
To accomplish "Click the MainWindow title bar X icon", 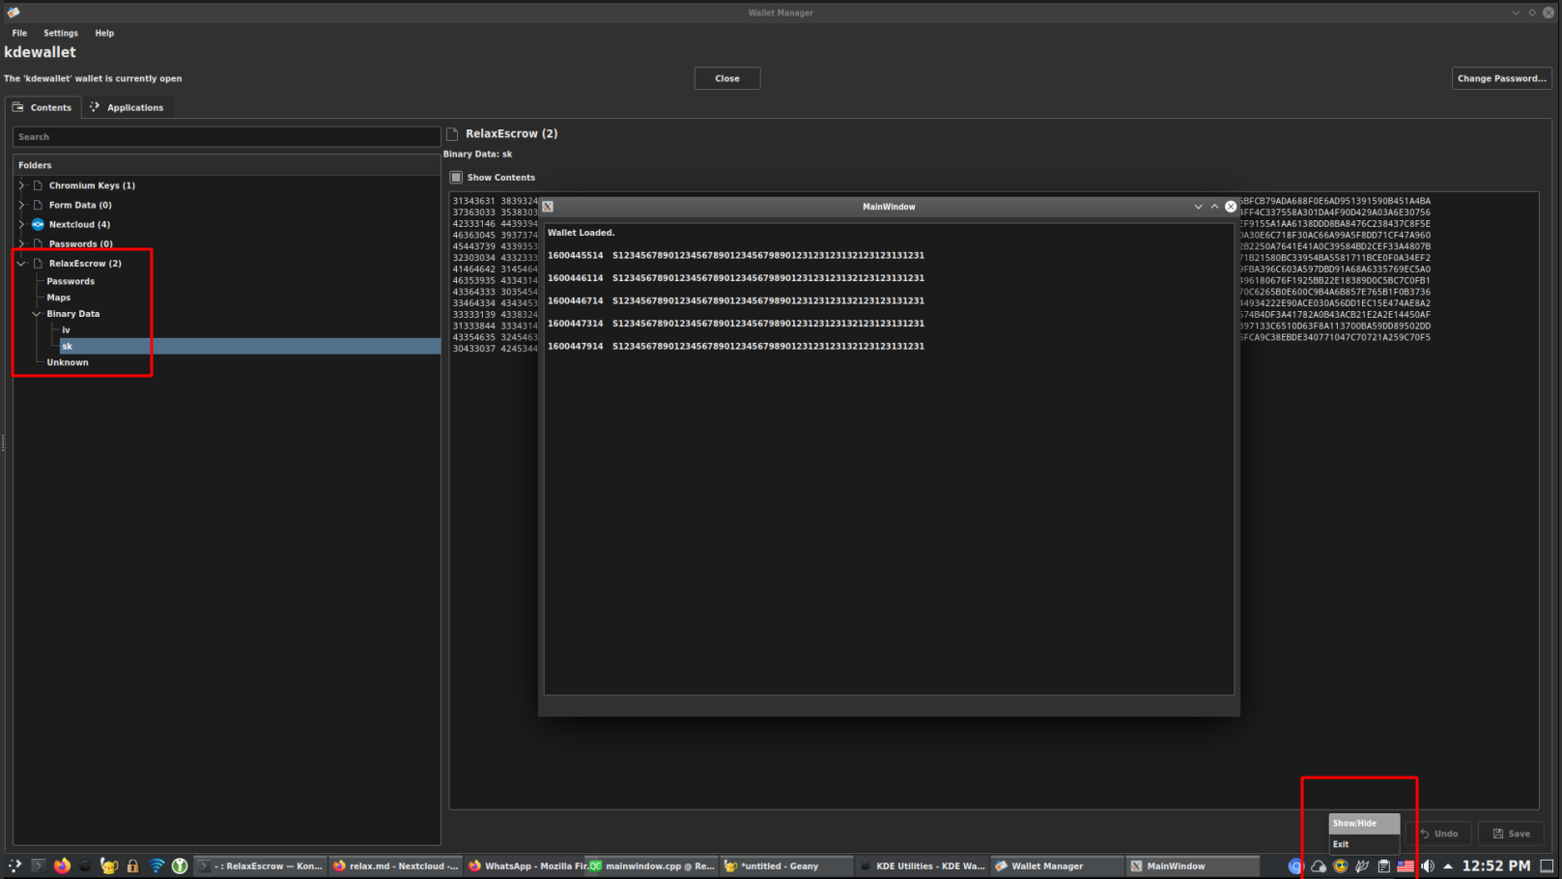I will click(548, 207).
